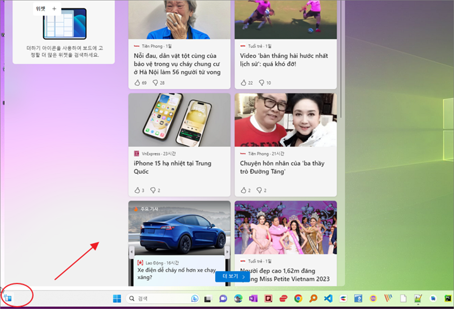Open the small white-tile taskbar icon between the notepad and PyCharm icons
Viewport: 454px width, 309px height.
pyautogui.click(x=433, y=298)
